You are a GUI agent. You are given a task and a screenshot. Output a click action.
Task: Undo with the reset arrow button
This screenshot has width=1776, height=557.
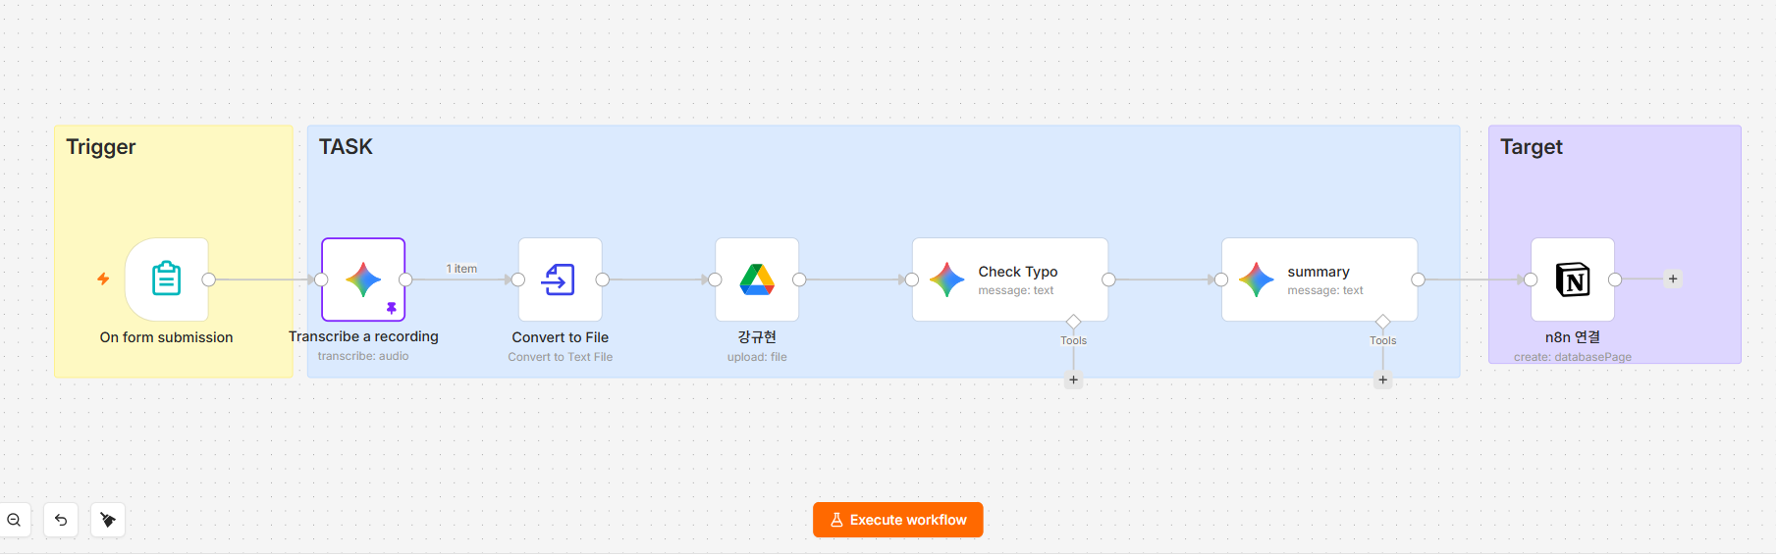[x=61, y=520]
